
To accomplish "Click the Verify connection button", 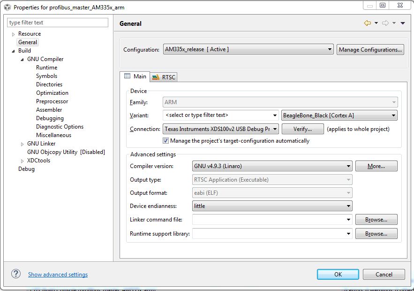I will pyautogui.click(x=303, y=129).
